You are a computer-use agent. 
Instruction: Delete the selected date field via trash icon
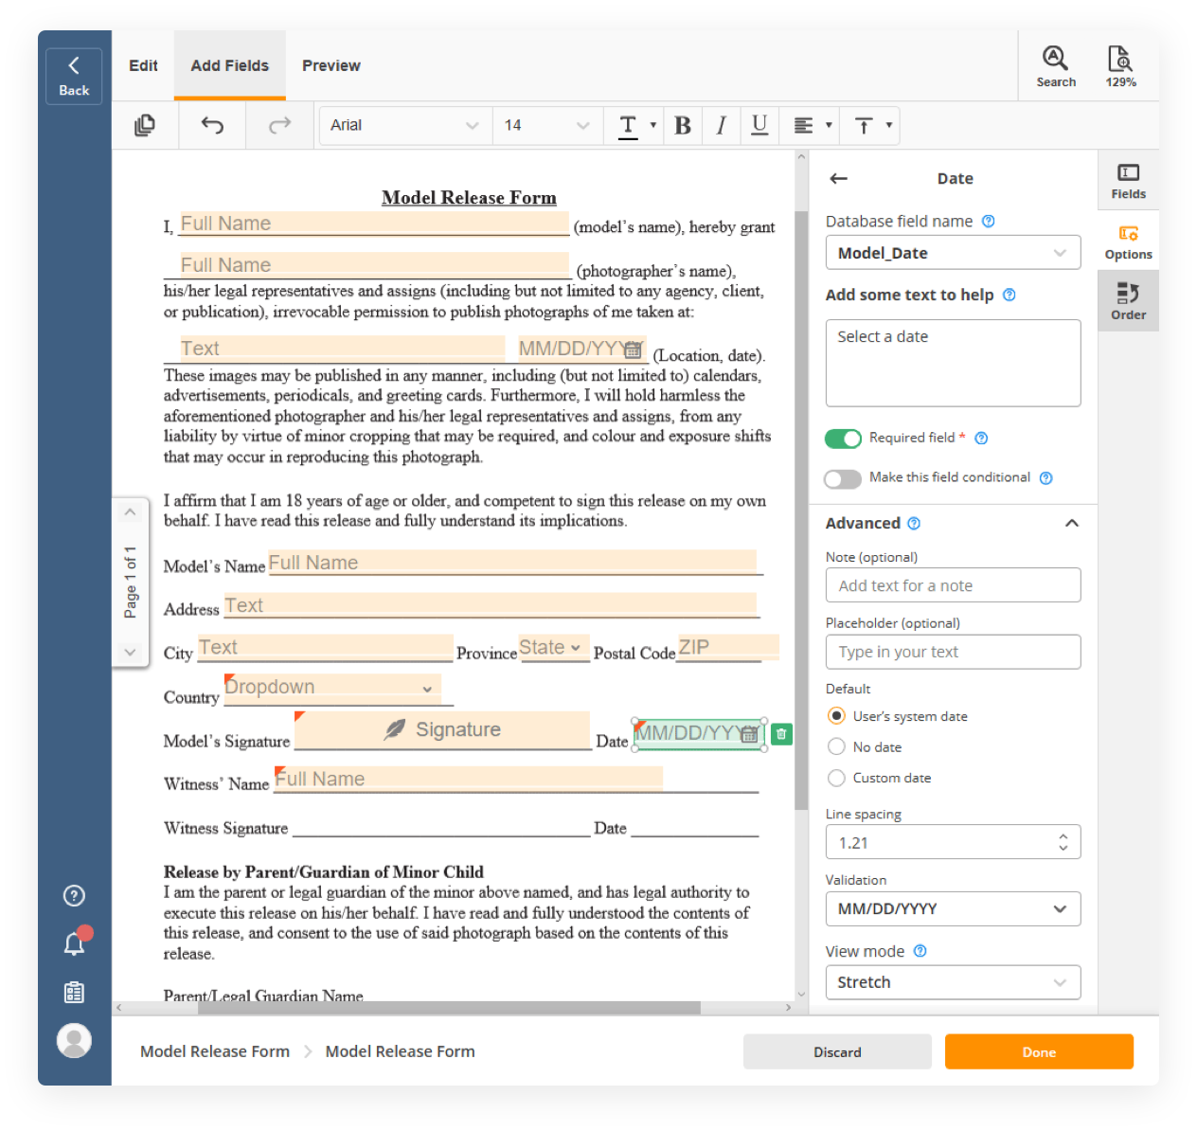tap(781, 734)
